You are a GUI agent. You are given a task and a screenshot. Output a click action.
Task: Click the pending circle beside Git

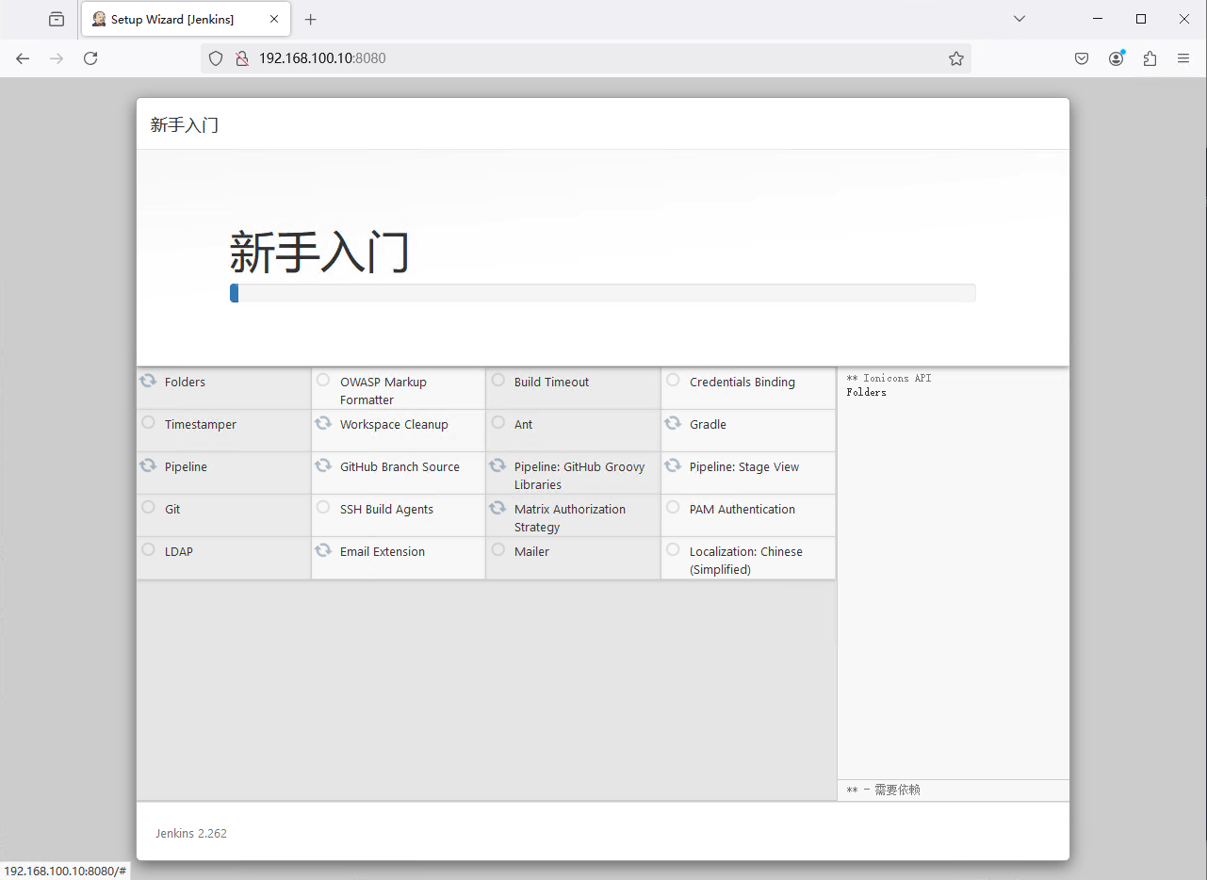(x=148, y=507)
